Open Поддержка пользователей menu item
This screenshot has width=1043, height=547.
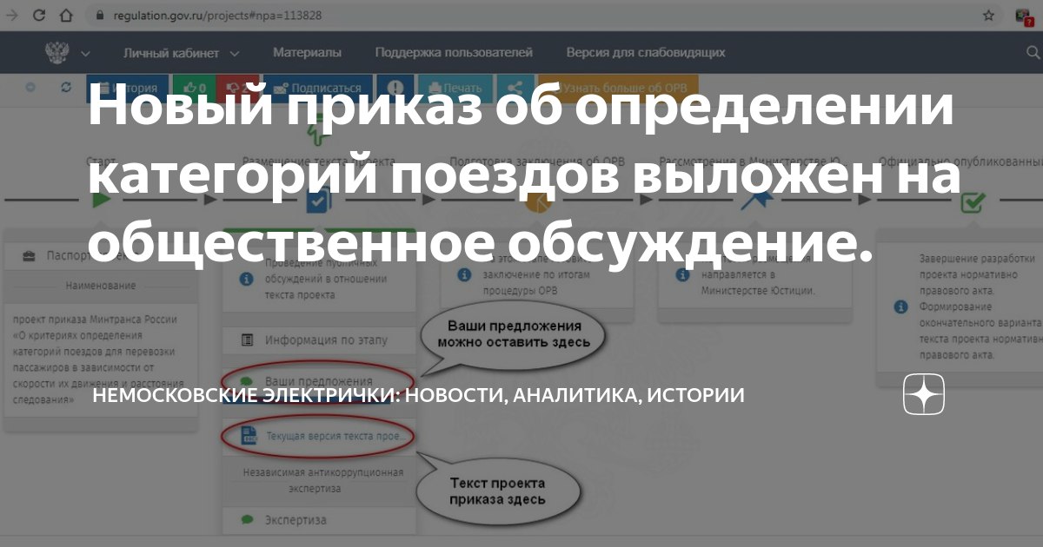[454, 53]
